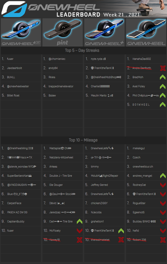Click the red down arrow beside RodneyCat
This screenshot has height=264, width=167.
coord(163,185)
